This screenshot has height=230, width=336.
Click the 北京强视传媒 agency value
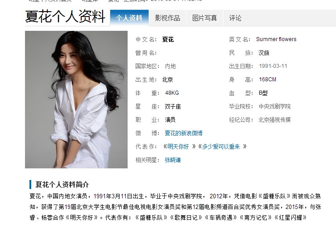point(275,120)
